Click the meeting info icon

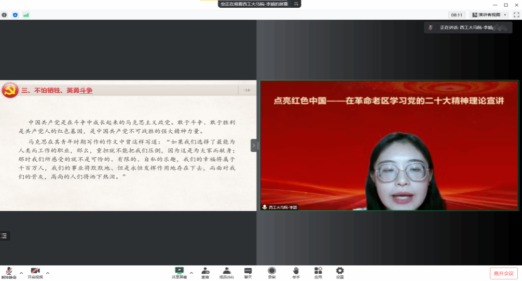(5, 15)
